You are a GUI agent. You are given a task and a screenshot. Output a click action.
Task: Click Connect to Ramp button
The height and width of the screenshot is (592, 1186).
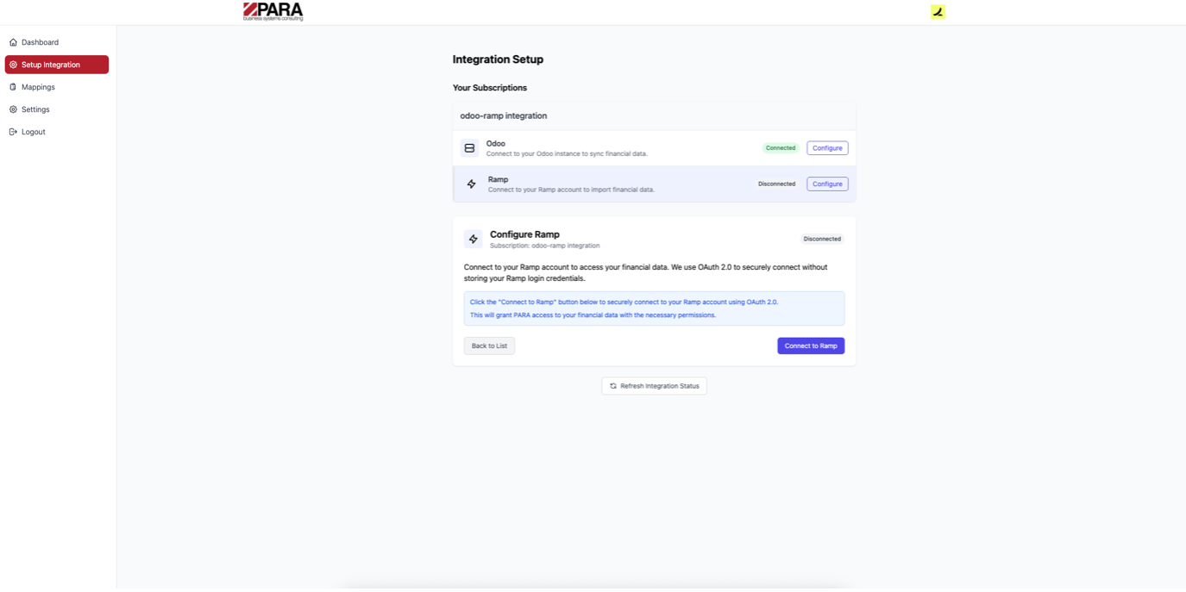(x=811, y=346)
